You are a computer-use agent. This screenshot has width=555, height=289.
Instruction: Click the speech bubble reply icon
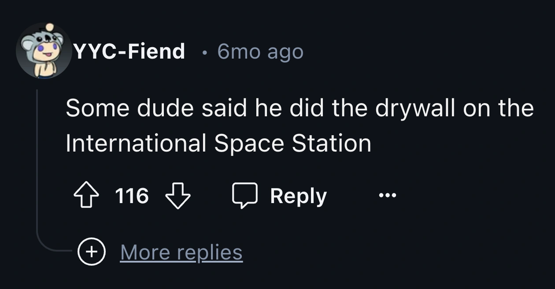pos(244,196)
